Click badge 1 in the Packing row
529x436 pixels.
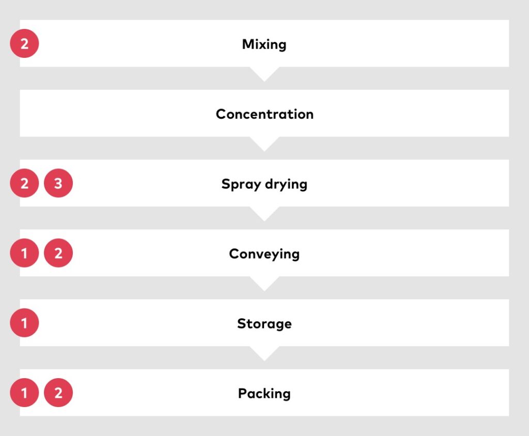click(x=24, y=393)
